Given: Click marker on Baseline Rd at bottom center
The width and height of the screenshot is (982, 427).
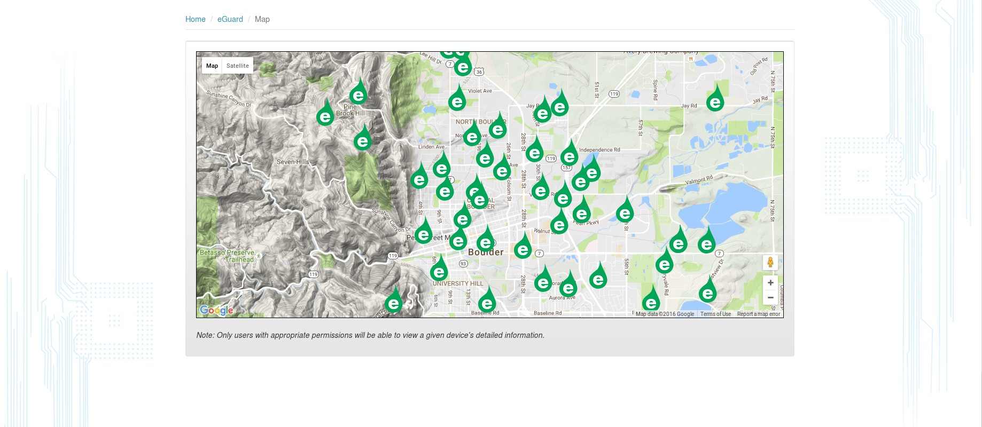Looking at the screenshot, I should coord(487,300).
